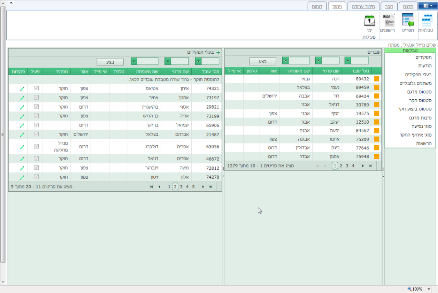
Task: Open first filter dropdown in בעלי תפקידים panel
Action: click(x=198, y=61)
